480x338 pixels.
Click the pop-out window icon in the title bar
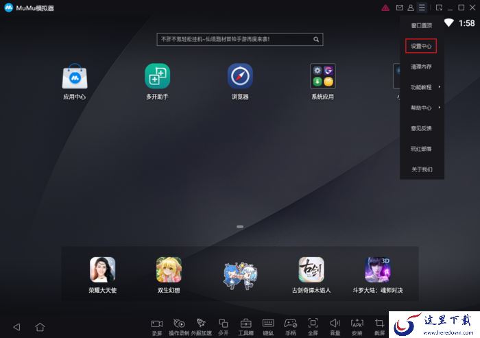click(x=439, y=8)
